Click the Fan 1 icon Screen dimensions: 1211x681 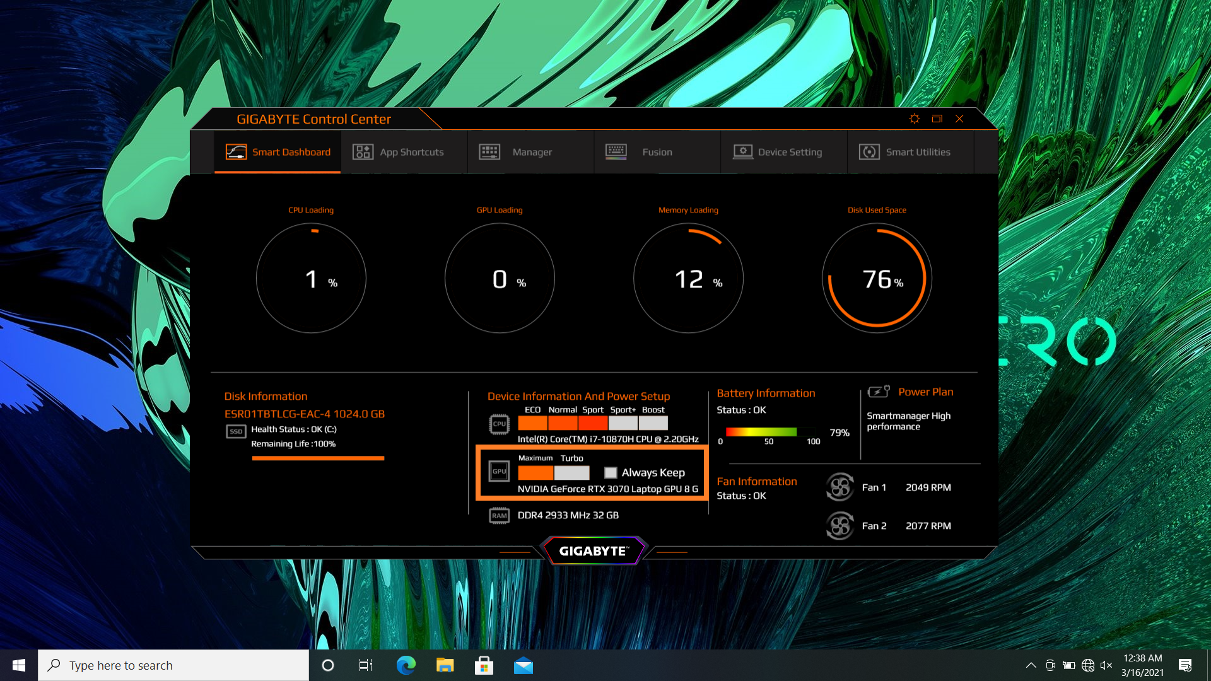tap(840, 487)
